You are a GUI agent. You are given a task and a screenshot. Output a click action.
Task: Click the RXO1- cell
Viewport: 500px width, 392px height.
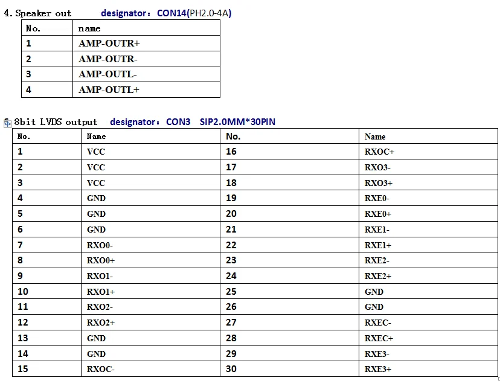coord(150,276)
